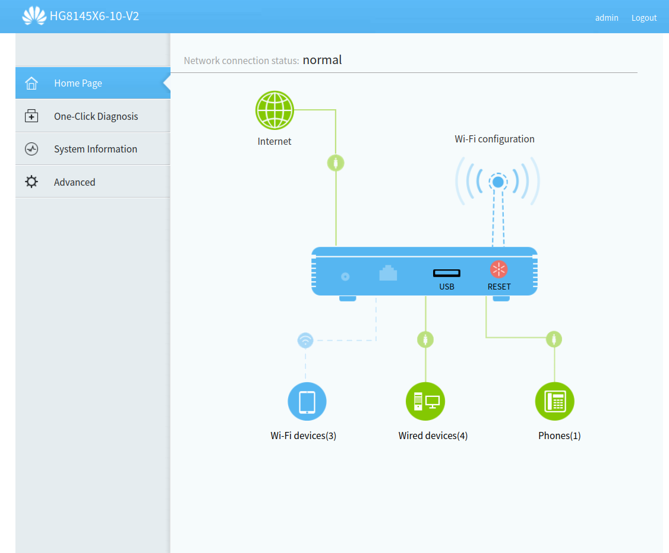Open the Advanced settings menu
The height and width of the screenshot is (553, 669).
point(93,182)
